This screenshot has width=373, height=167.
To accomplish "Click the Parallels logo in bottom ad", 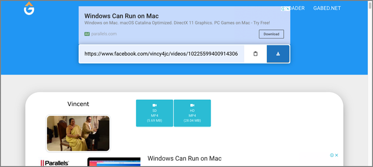I will pyautogui.click(x=54, y=163).
